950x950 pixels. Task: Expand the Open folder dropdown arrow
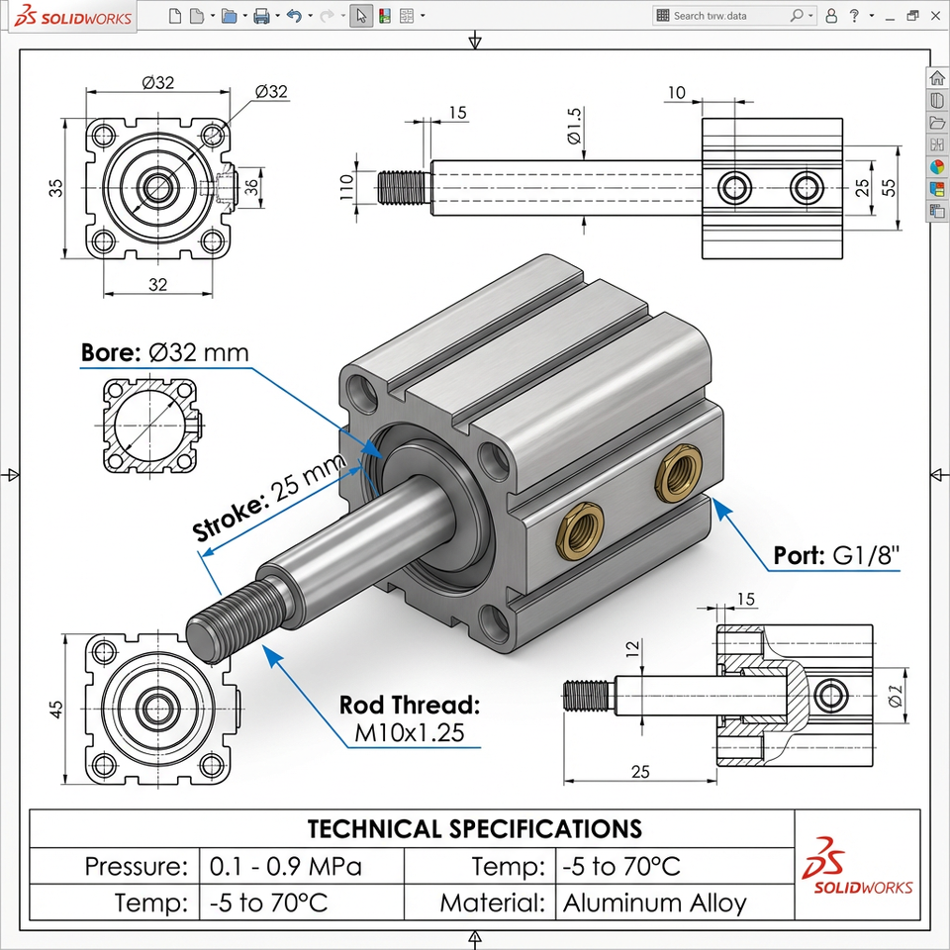[x=245, y=16]
